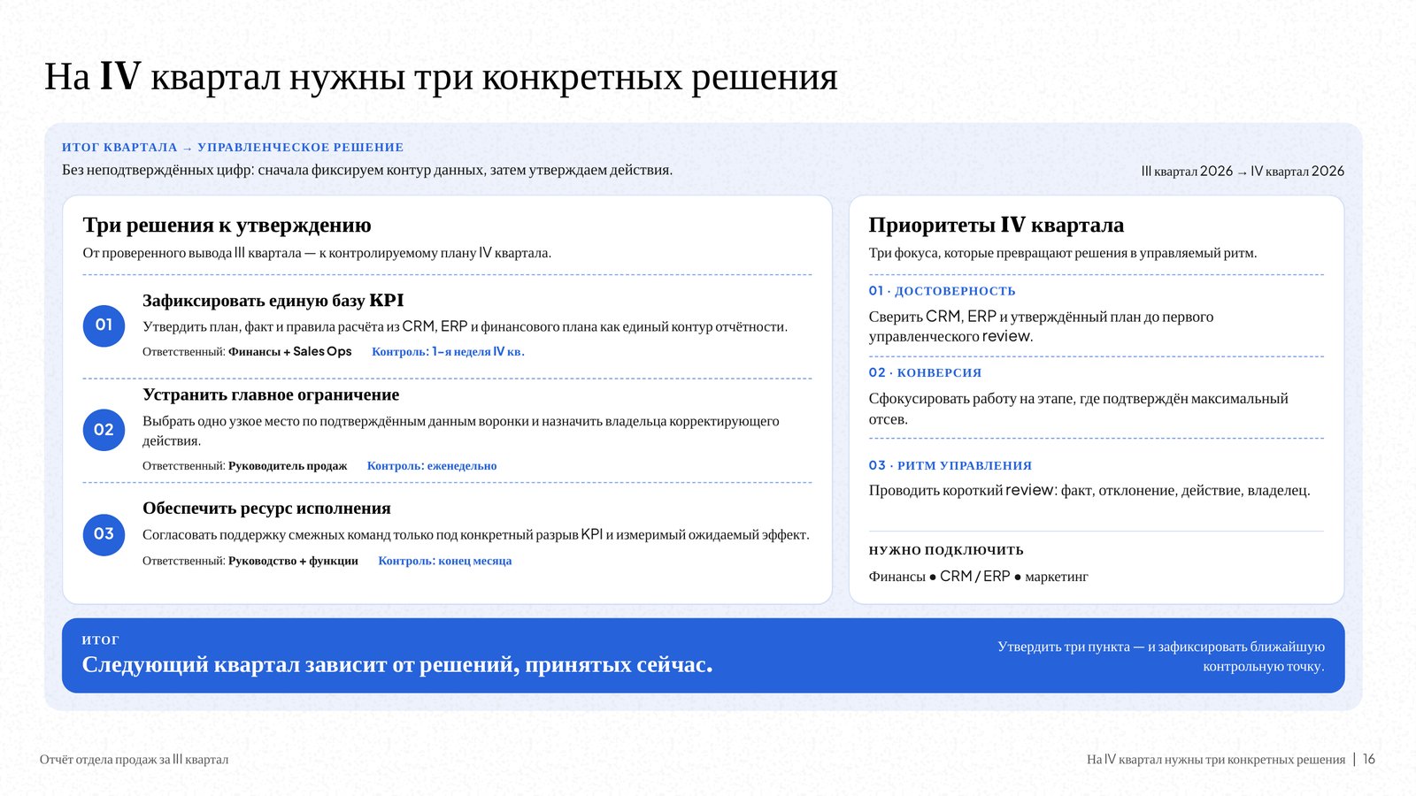The height and width of the screenshot is (796, 1416).
Task: Click the description starting "Утвердить план, факт"
Action: click(465, 326)
